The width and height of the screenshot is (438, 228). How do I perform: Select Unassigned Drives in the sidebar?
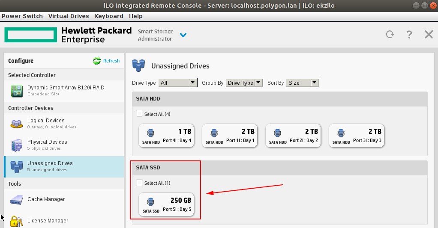(x=50, y=166)
